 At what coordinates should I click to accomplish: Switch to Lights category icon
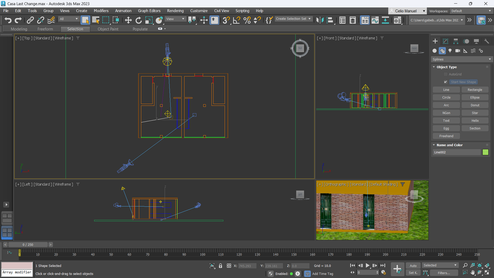(x=450, y=51)
